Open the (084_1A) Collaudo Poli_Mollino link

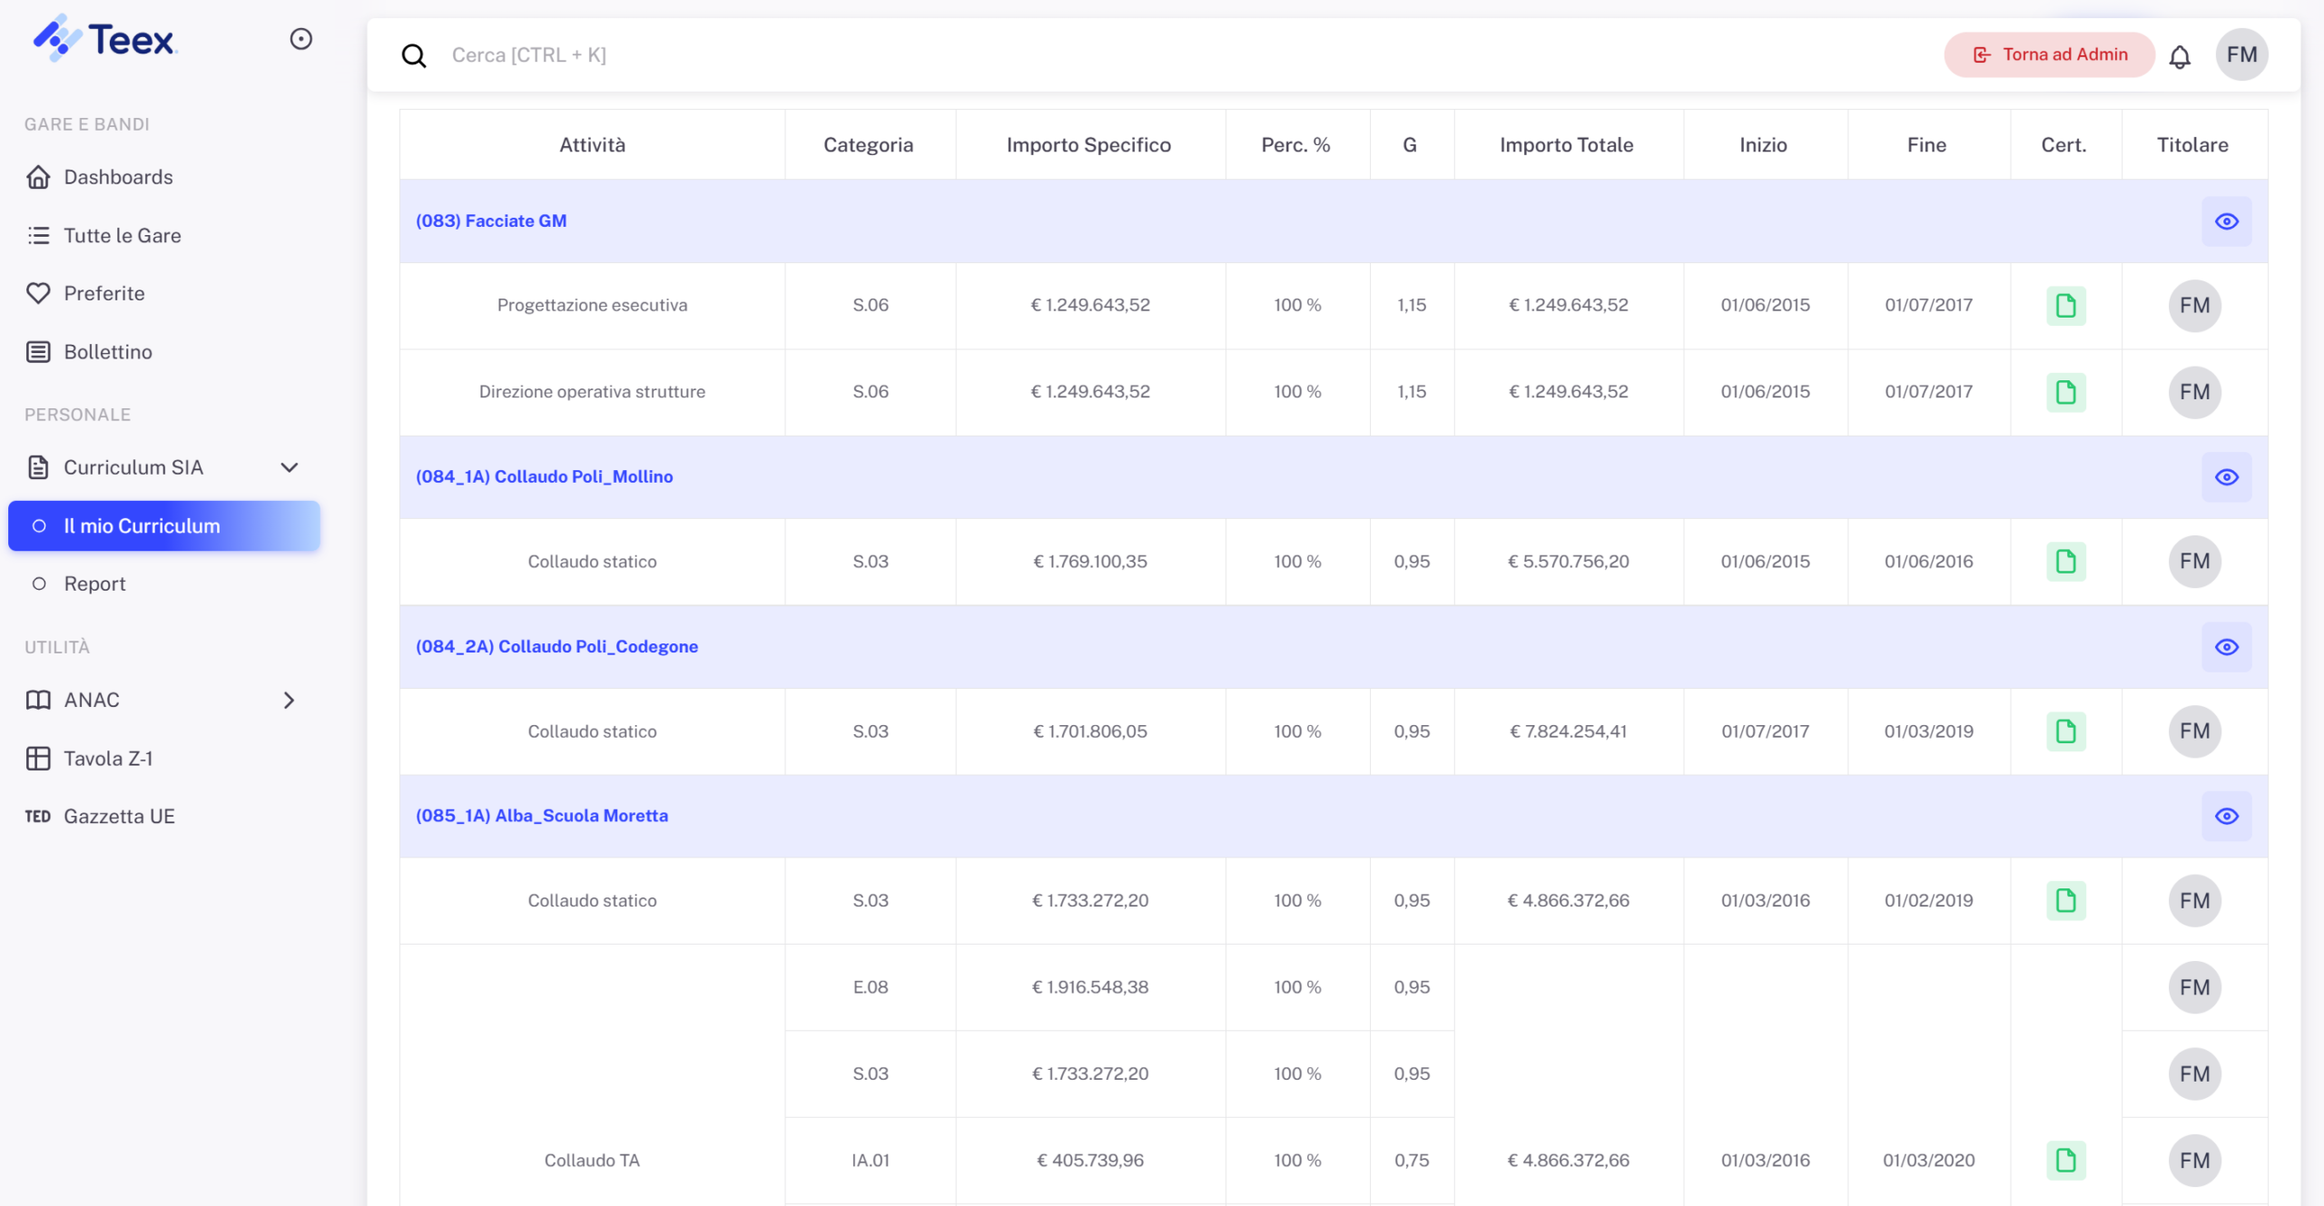pyautogui.click(x=544, y=476)
